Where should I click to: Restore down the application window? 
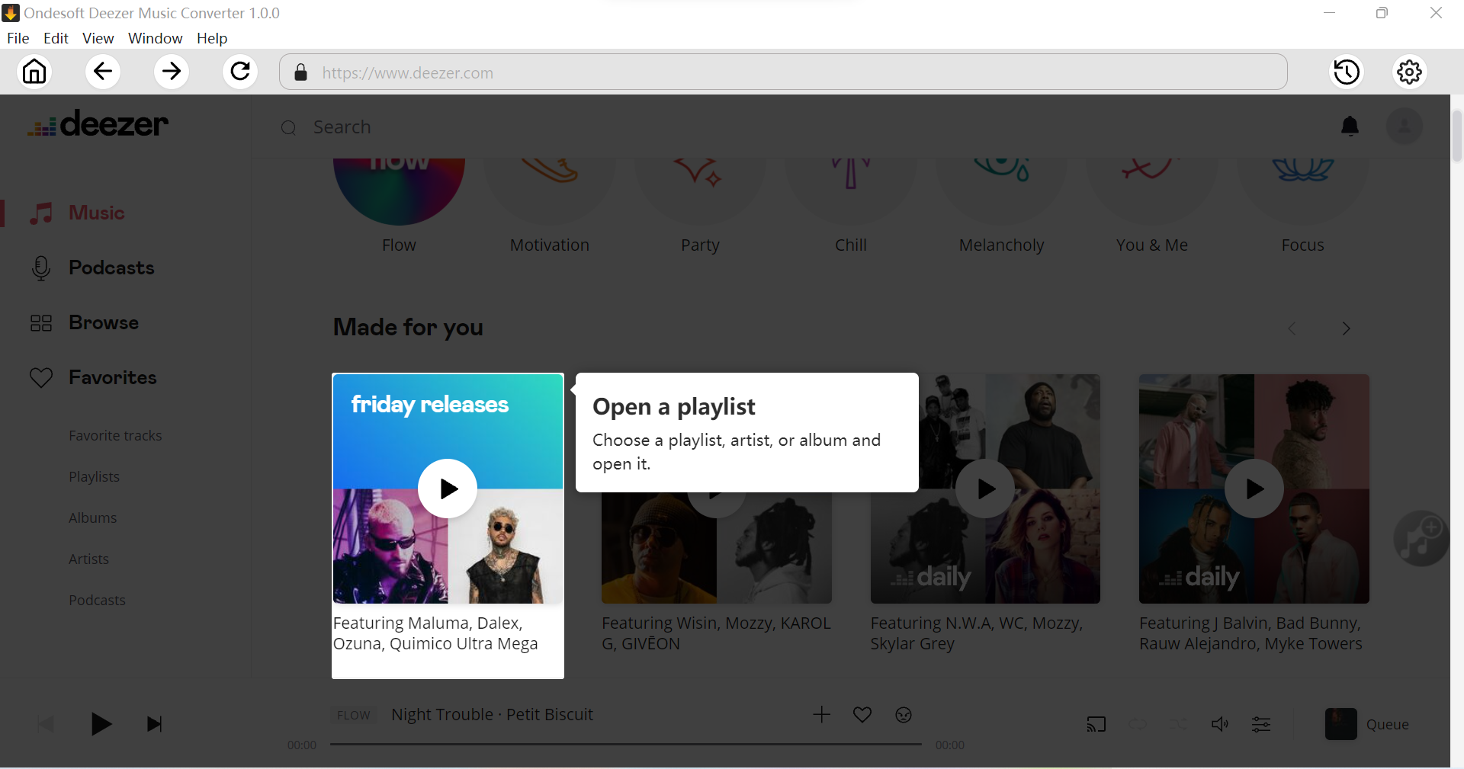[1382, 13]
